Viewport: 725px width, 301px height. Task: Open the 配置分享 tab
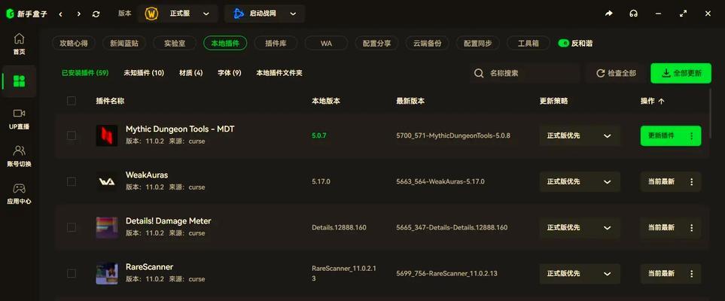[x=377, y=44]
